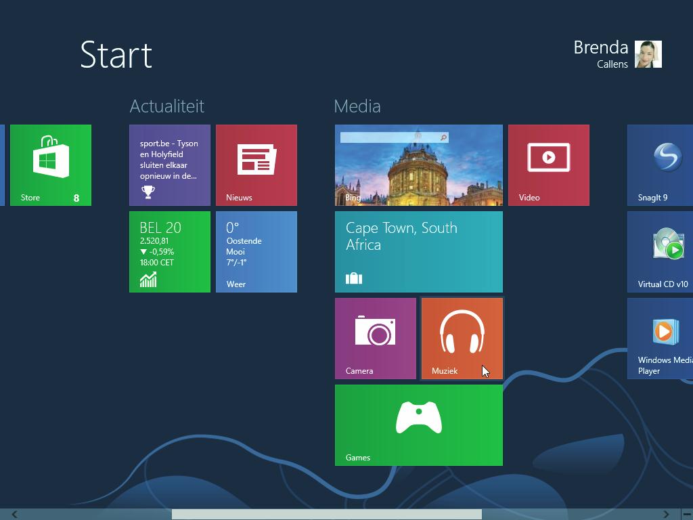Open the sport.be Tyson Holyfield sports tile
Image resolution: width=693 pixels, height=520 pixels.
[x=170, y=165]
